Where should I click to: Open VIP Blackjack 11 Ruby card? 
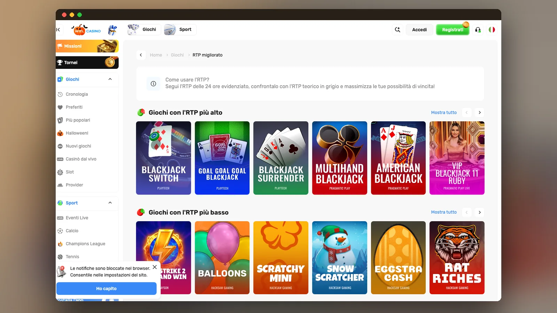pos(457,158)
